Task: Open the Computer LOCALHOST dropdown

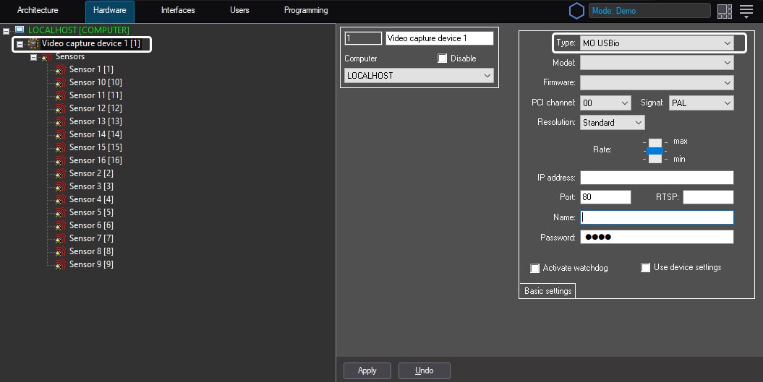Action: pos(419,75)
